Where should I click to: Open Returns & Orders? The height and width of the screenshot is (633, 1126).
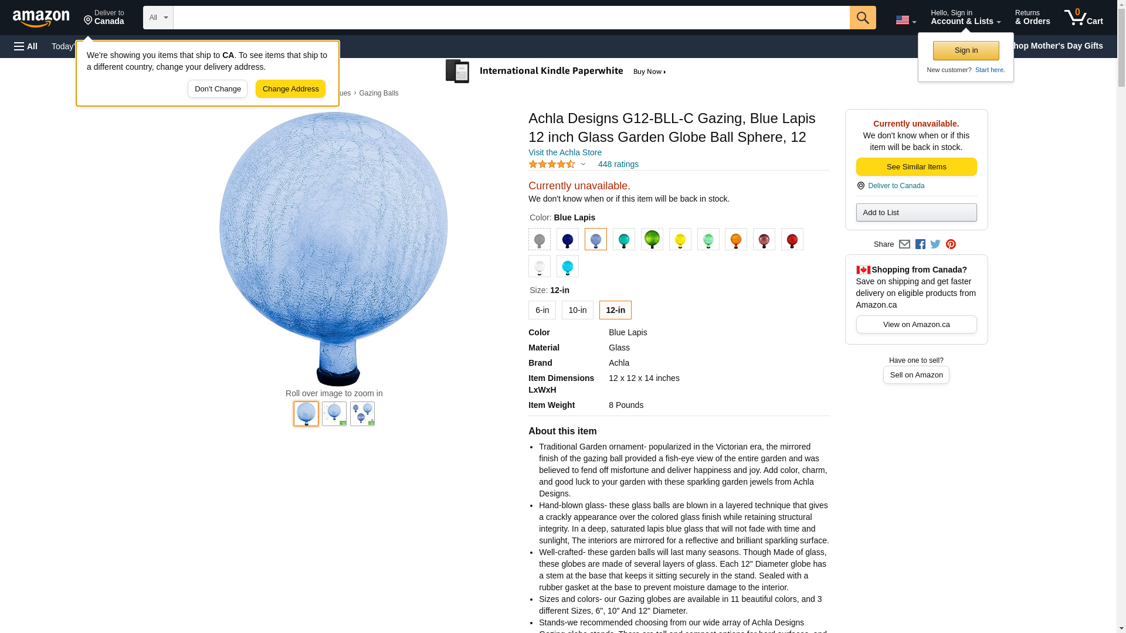coord(1033,18)
